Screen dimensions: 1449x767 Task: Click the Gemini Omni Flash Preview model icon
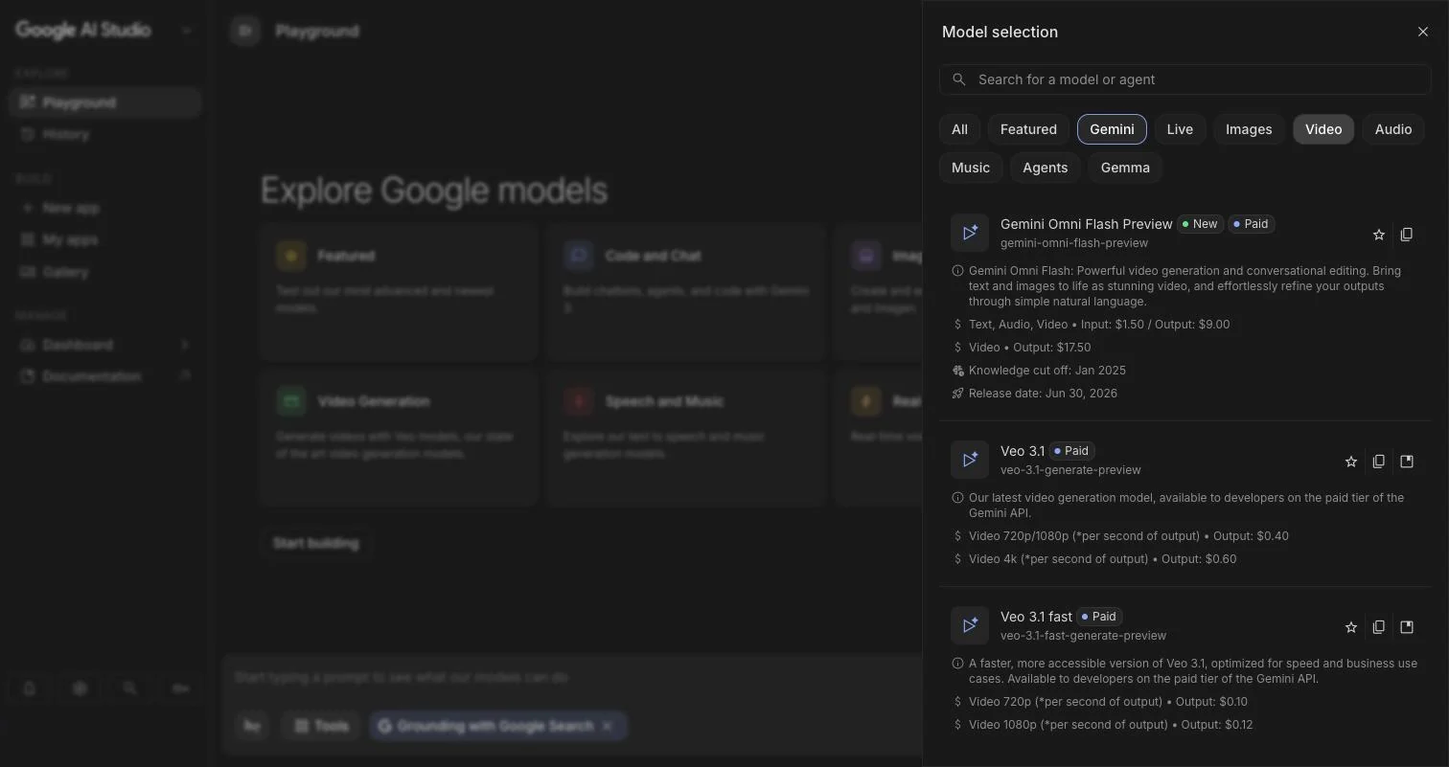coord(970,233)
